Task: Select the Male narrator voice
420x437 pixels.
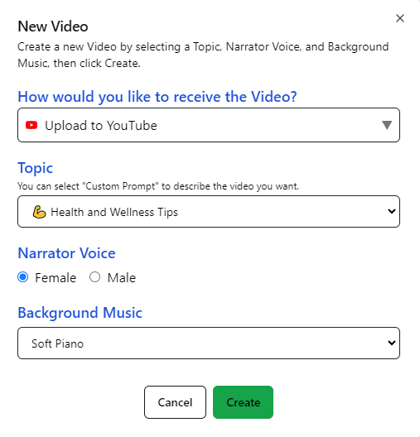Action: coord(94,277)
